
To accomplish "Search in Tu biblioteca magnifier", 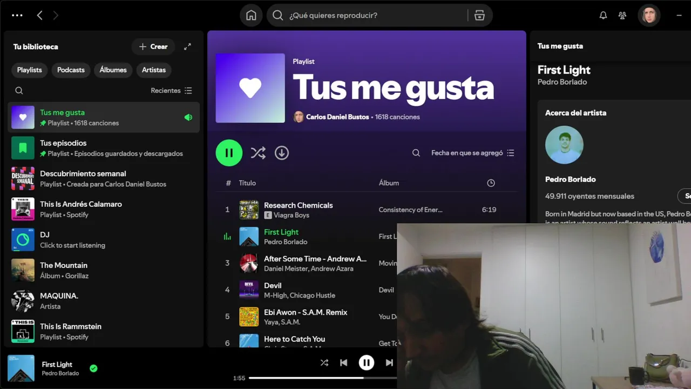I will tap(19, 91).
